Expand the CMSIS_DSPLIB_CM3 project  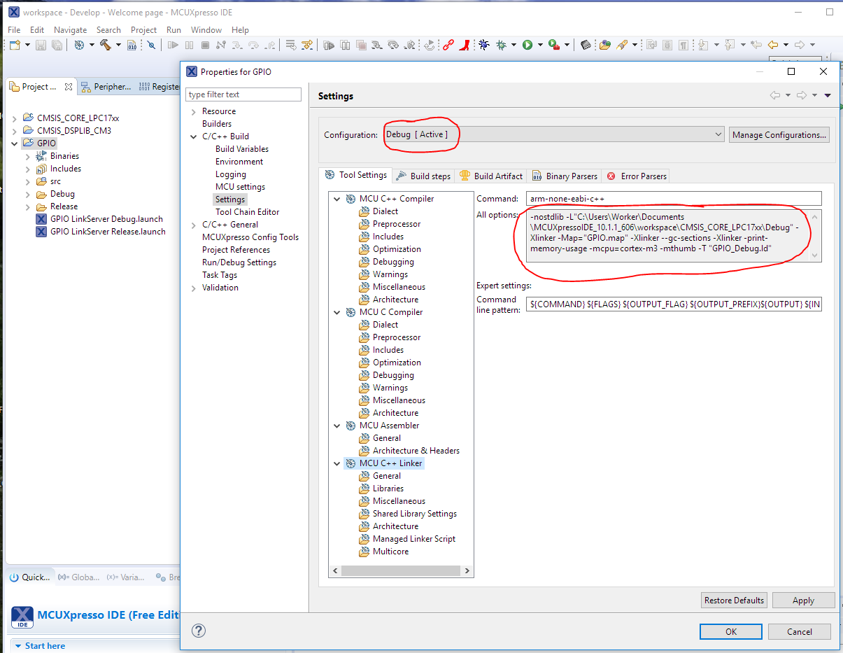coord(15,131)
